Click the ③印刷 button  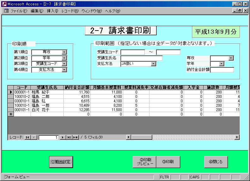(168, 162)
